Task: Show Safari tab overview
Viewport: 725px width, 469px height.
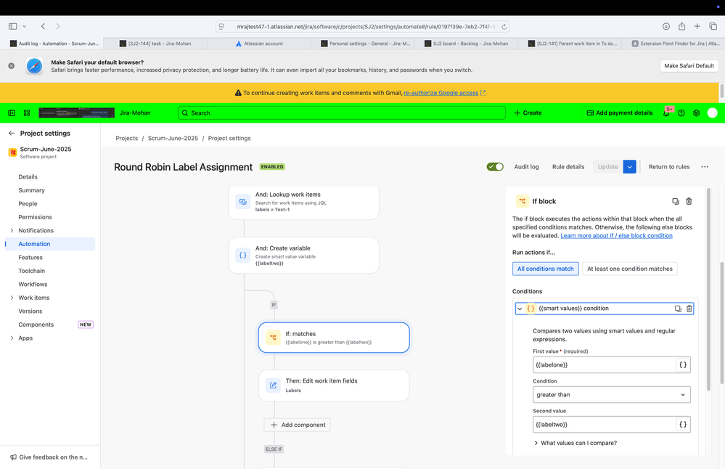Action: point(713,26)
